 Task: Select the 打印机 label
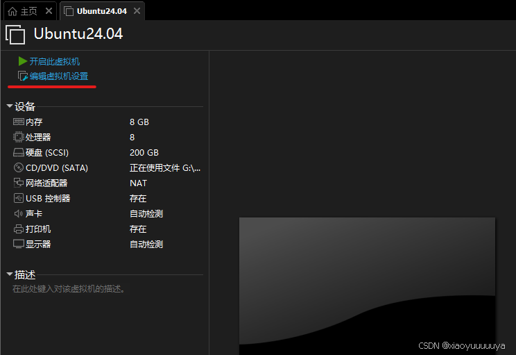[38, 229]
